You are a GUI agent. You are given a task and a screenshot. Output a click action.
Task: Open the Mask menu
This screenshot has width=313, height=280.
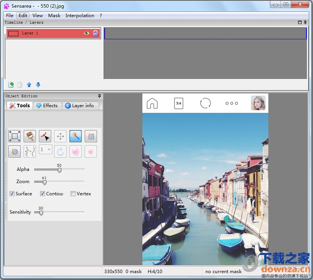(54, 16)
